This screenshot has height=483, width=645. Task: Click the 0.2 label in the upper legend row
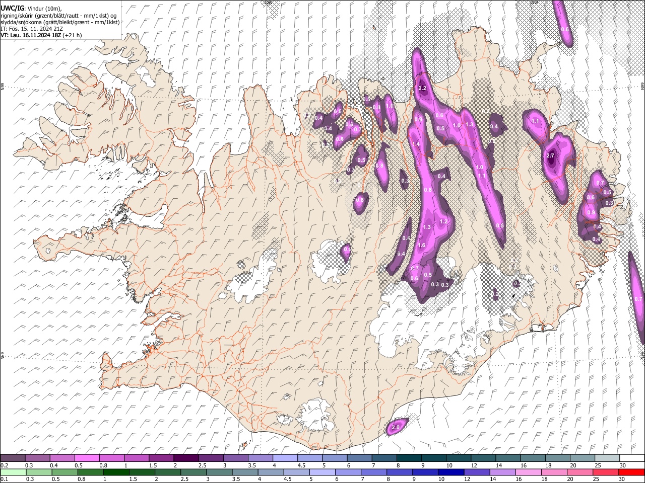[x=4, y=465]
